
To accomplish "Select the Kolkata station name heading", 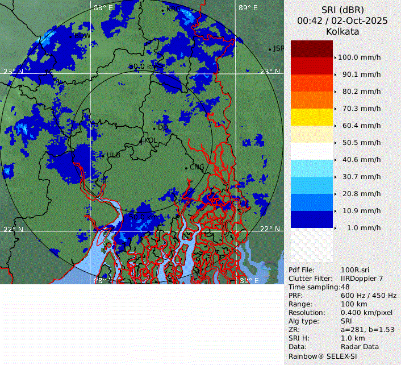I will [x=342, y=32].
